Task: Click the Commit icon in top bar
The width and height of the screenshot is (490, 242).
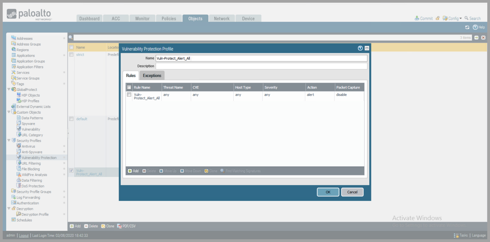Action: pos(417,18)
